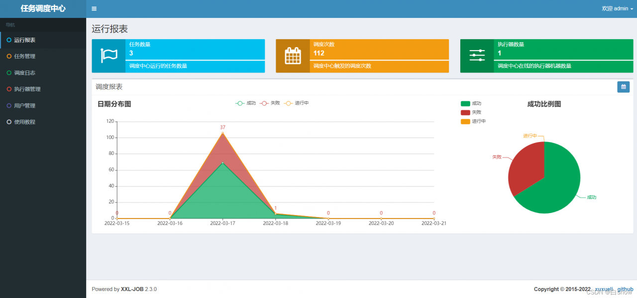Toggle 失败 in pie chart legend

pos(471,112)
